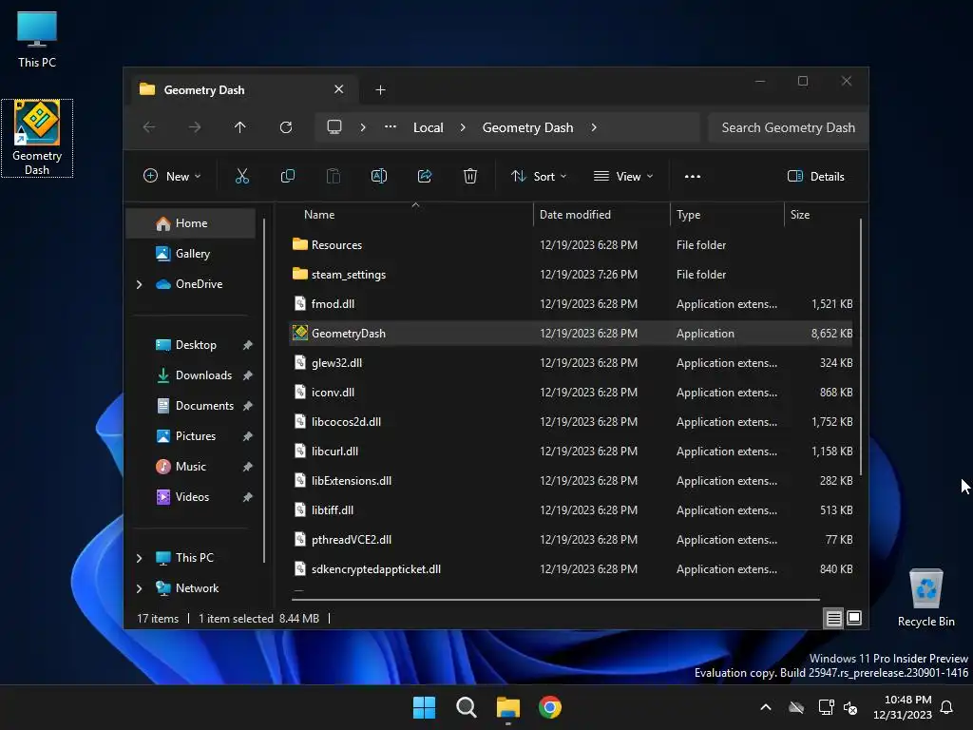Go back with the left arrow
The image size is (973, 730).
coord(149,127)
